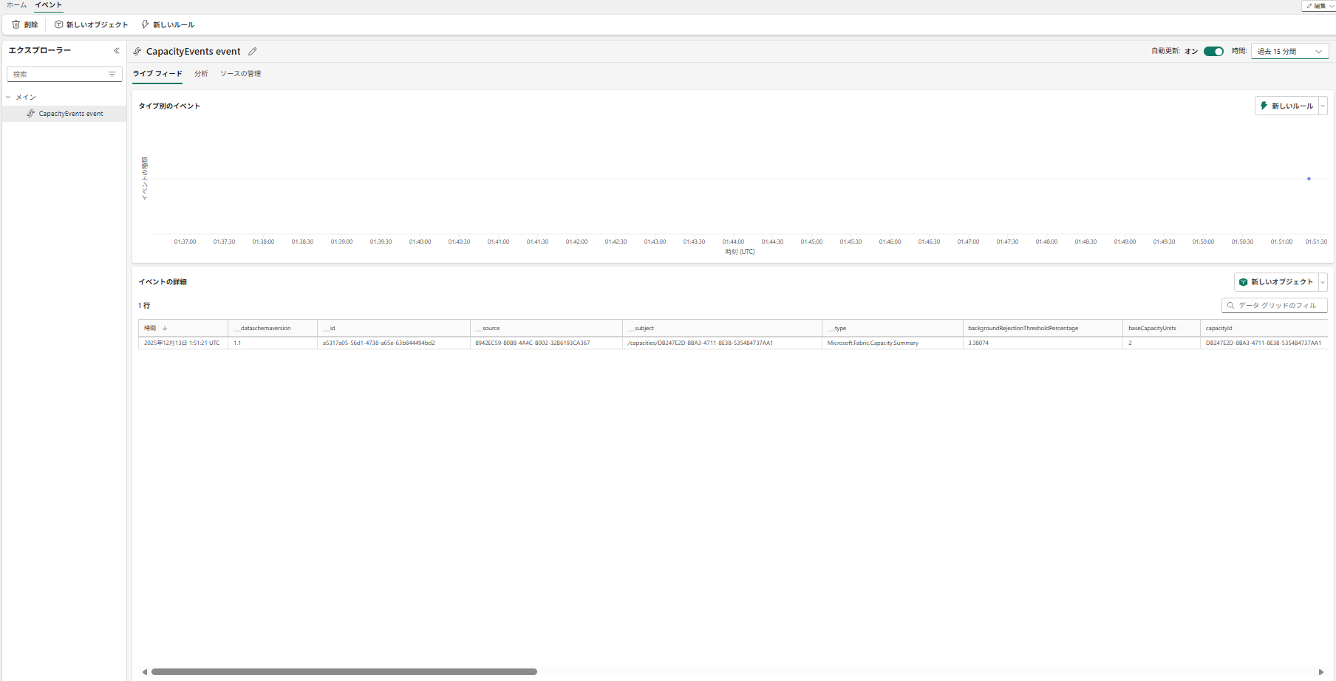Click 新しいルール button in chart panel
This screenshot has height=681, width=1336.
point(1286,106)
